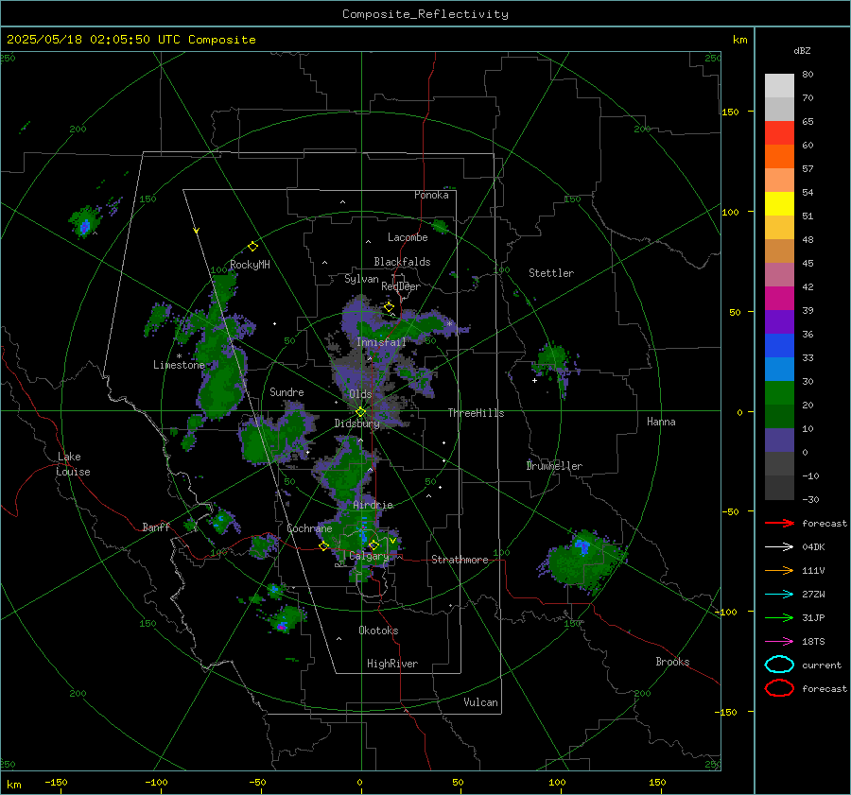This screenshot has width=851, height=795.
Task: Click the Strathmore town label
Action: click(x=460, y=560)
